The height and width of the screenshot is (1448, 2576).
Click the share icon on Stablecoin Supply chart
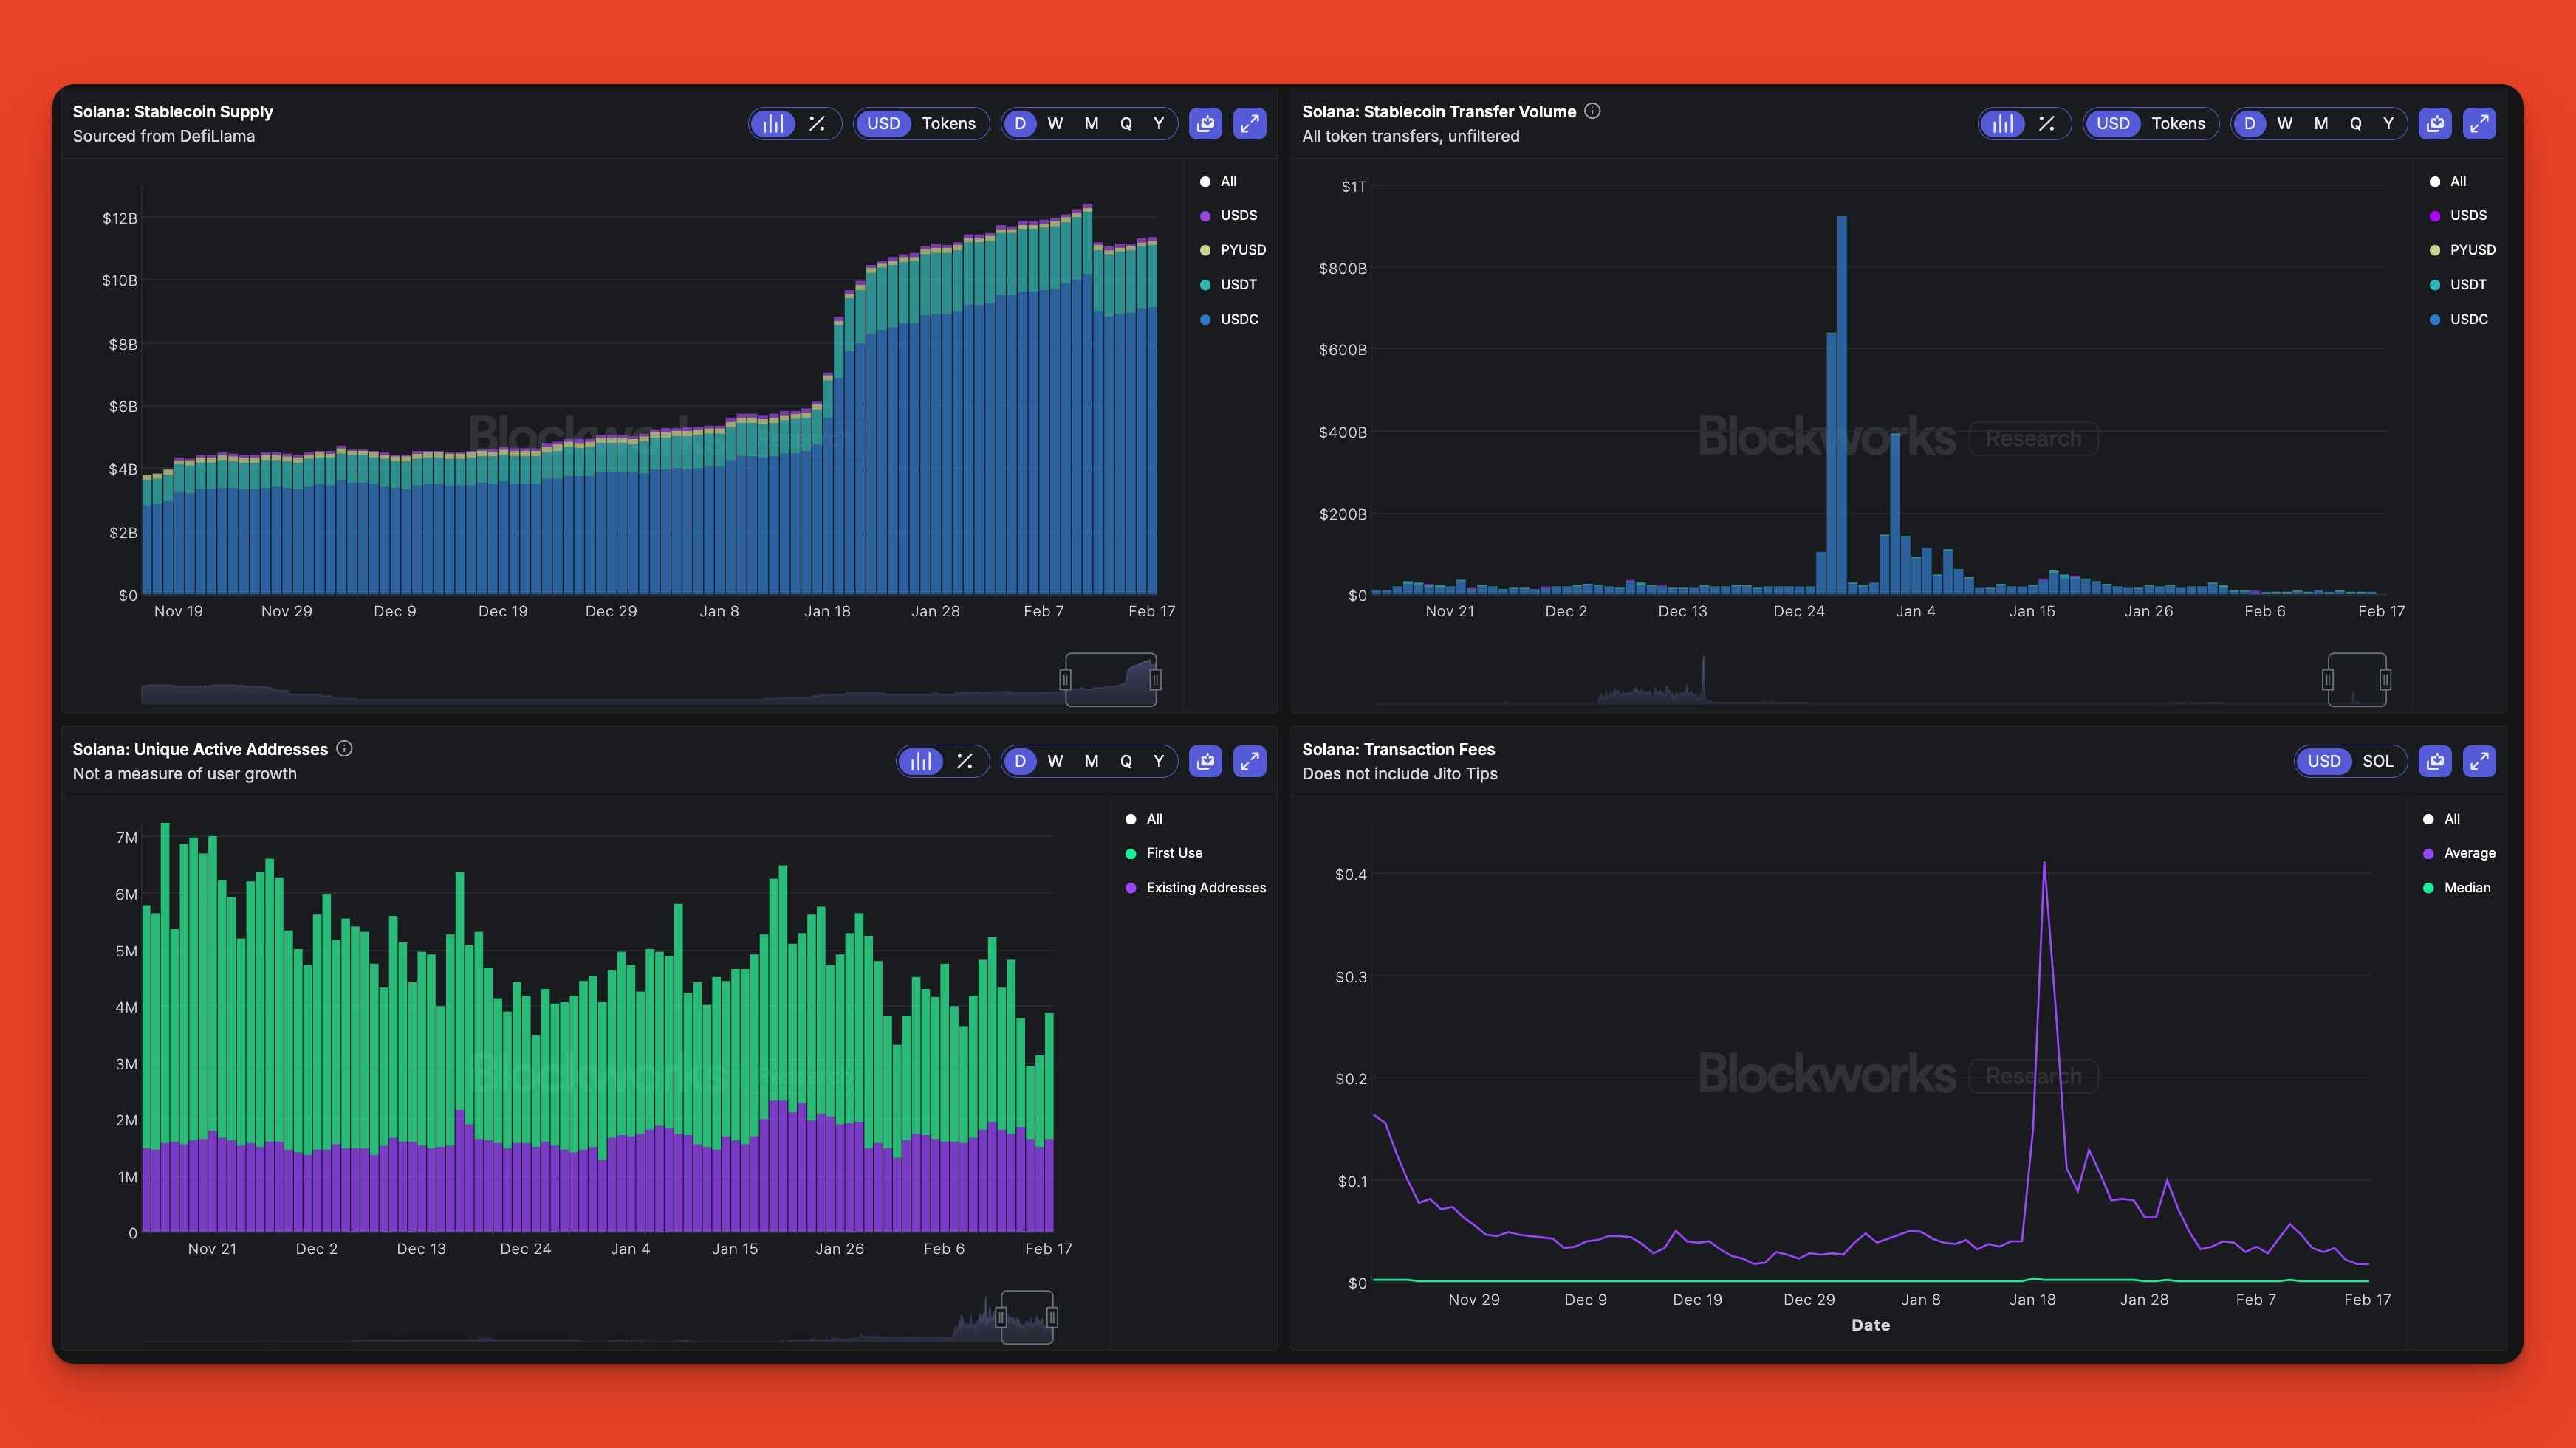pos(1205,124)
